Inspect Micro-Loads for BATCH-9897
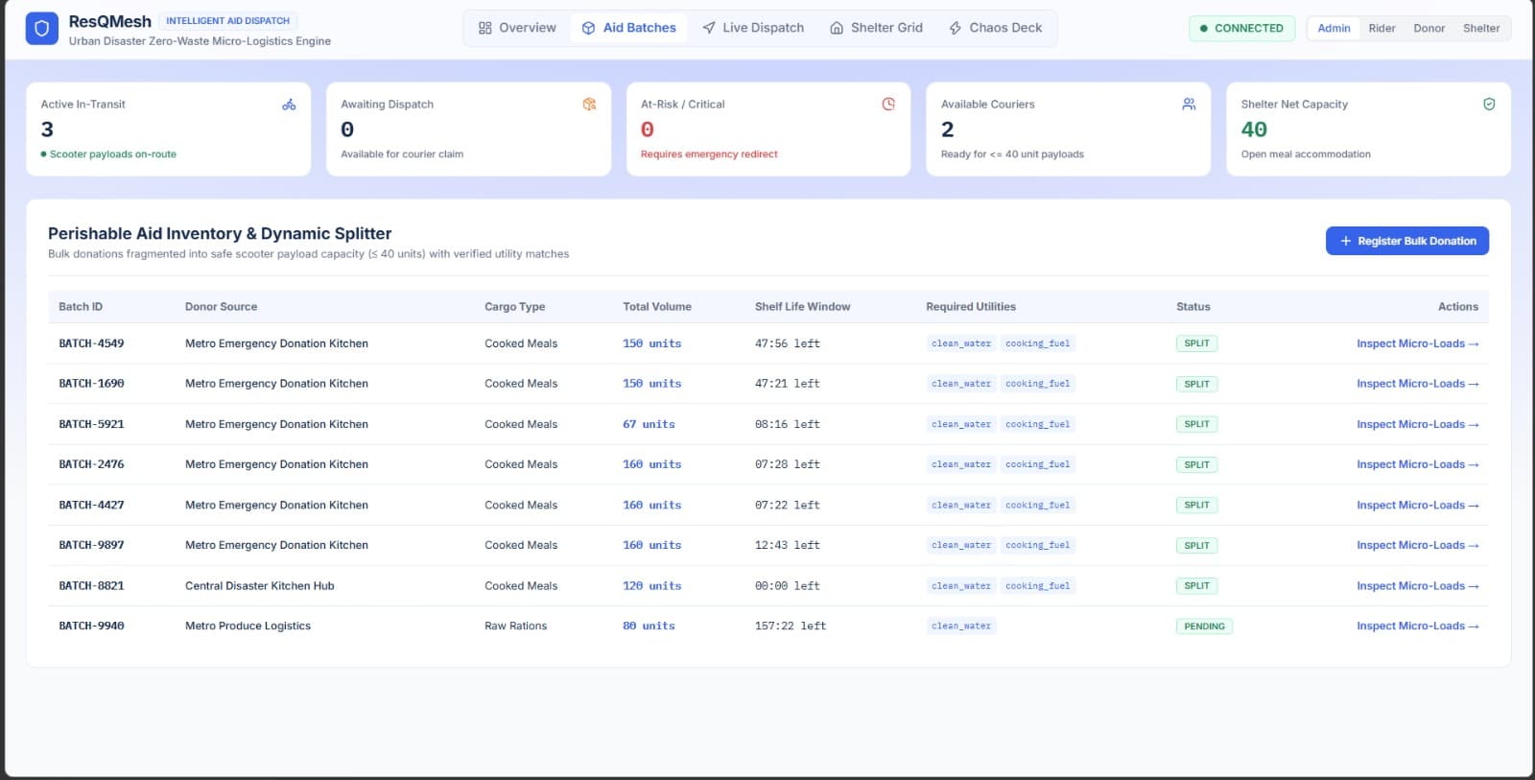This screenshot has width=1535, height=780. coord(1417,545)
